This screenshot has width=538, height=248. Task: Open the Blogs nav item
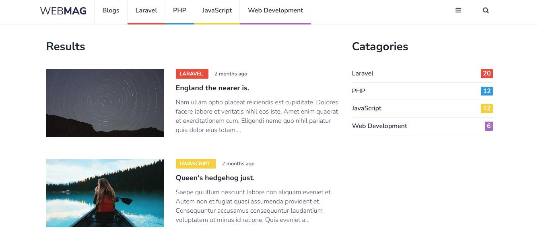coord(111,11)
